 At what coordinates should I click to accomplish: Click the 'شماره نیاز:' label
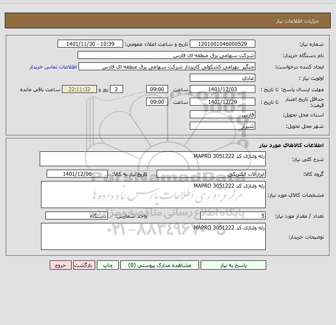pos(312,44)
